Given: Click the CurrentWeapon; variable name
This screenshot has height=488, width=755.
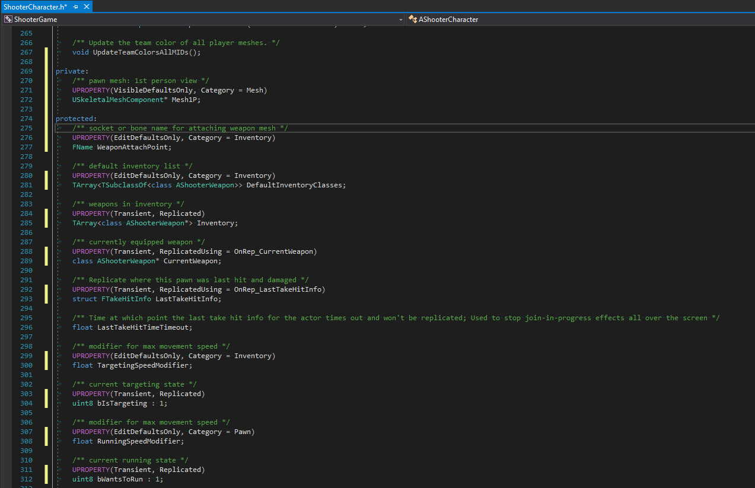Looking at the screenshot, I should coord(192,261).
